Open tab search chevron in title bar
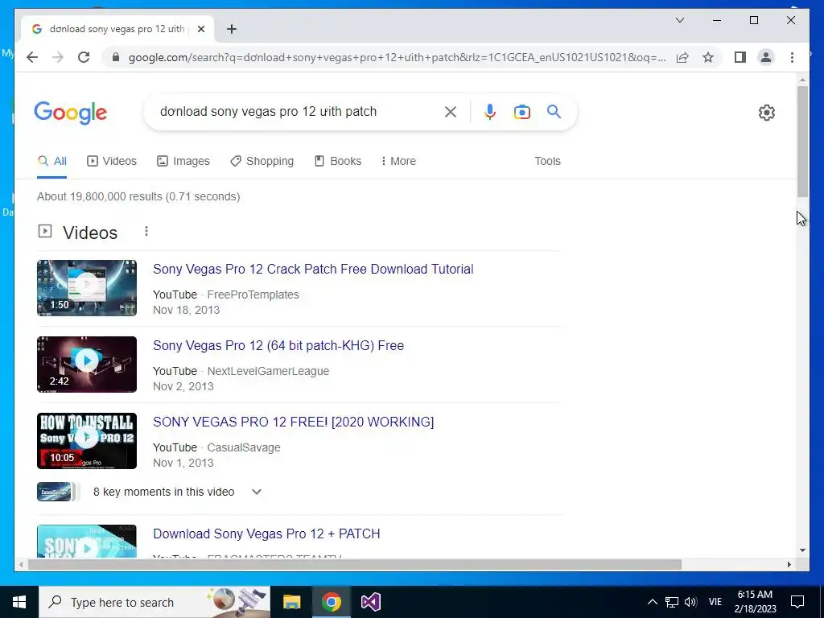Viewport: 824px width, 618px height. 679,20
